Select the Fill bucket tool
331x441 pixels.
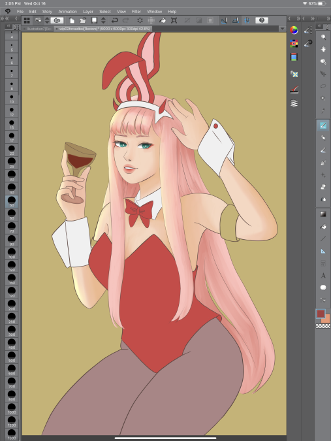[x=323, y=227]
